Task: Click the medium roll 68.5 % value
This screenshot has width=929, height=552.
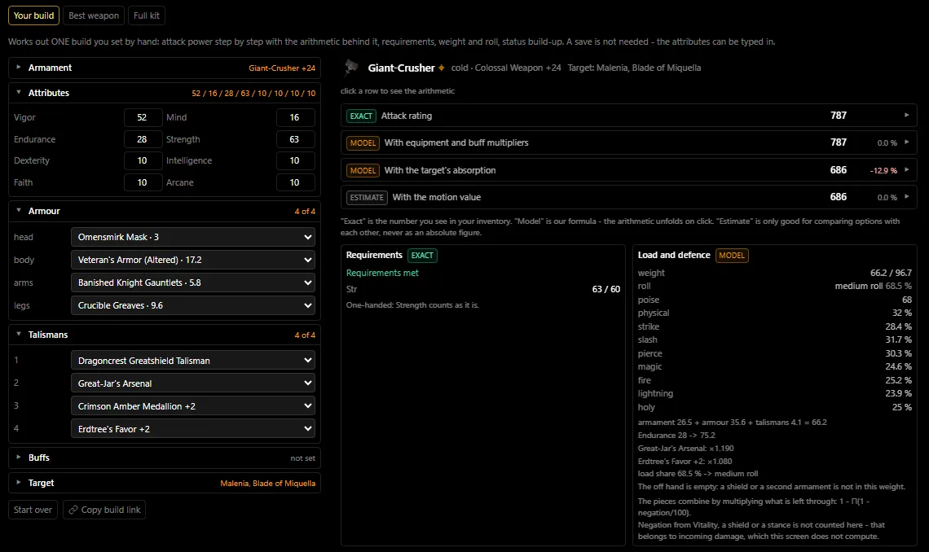Action: tap(874, 286)
